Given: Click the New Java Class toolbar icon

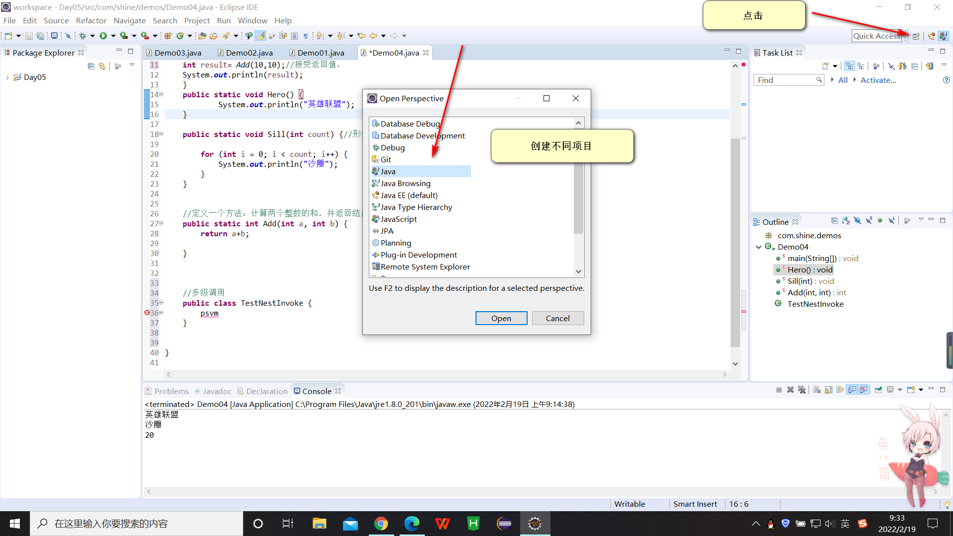Looking at the screenshot, I should [x=180, y=36].
